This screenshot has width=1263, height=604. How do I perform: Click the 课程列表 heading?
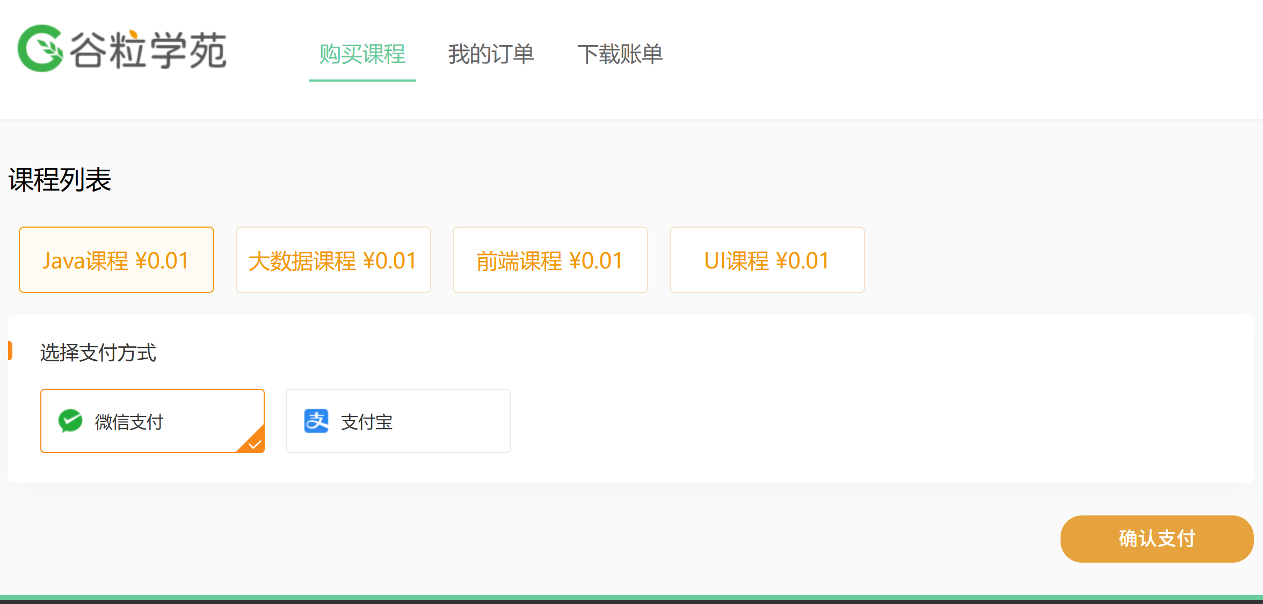pos(60,179)
